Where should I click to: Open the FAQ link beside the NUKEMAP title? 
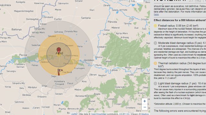click(198, 1)
